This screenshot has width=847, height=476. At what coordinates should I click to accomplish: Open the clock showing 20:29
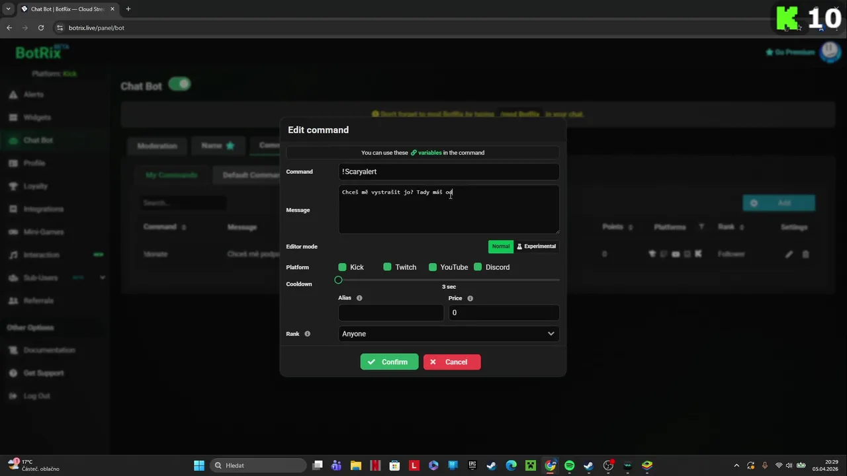coord(825,465)
